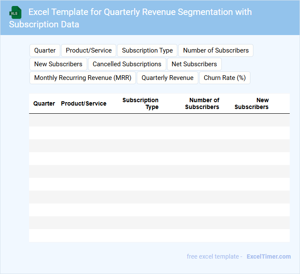The width and height of the screenshot is (300, 274).
Task: Click the New Subscribers tag chip
Action: tap(58, 64)
